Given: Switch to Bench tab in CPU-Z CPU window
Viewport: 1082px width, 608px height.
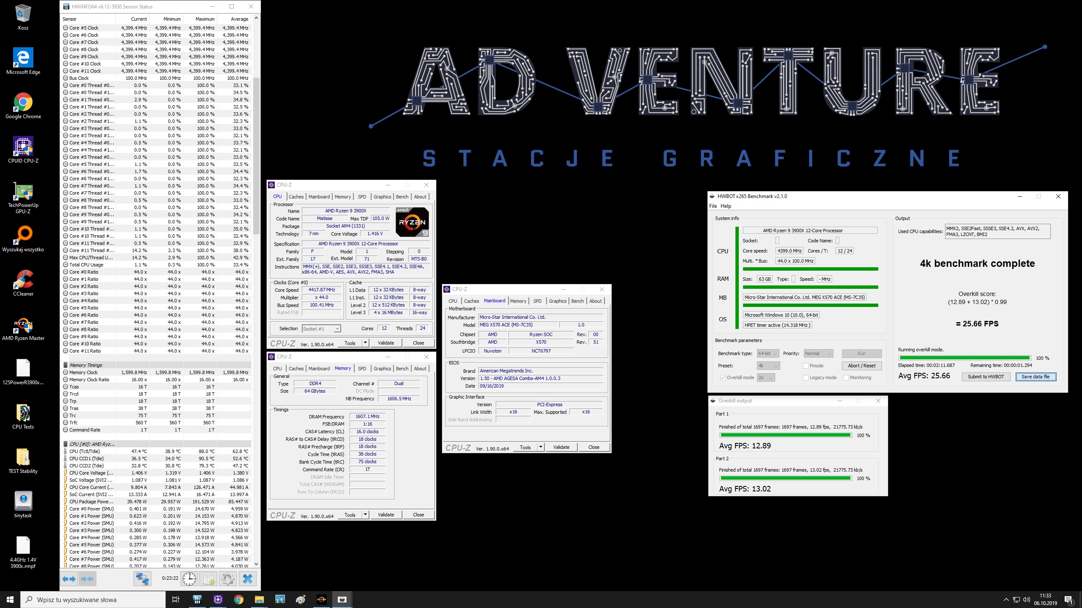Looking at the screenshot, I should point(402,197).
